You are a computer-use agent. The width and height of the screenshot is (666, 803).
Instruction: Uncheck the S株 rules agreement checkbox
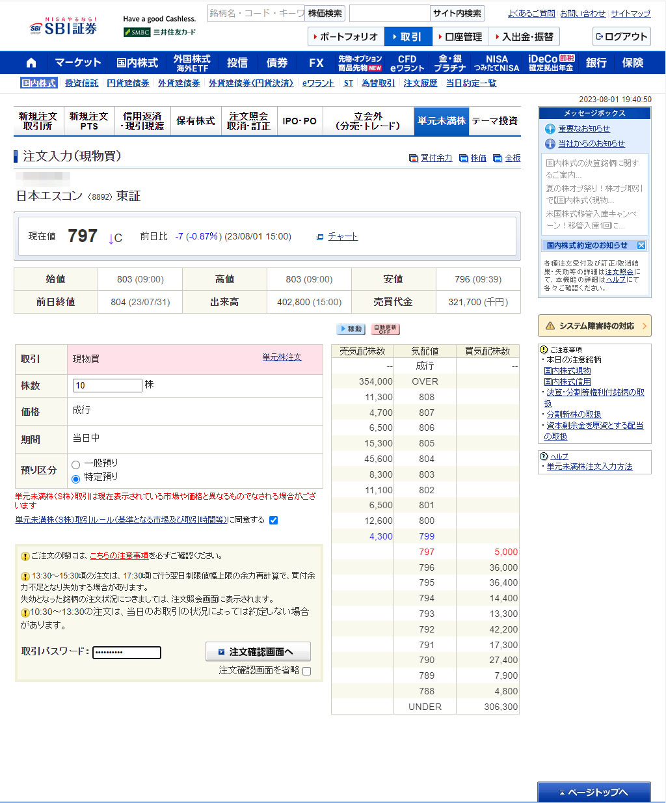tap(273, 520)
